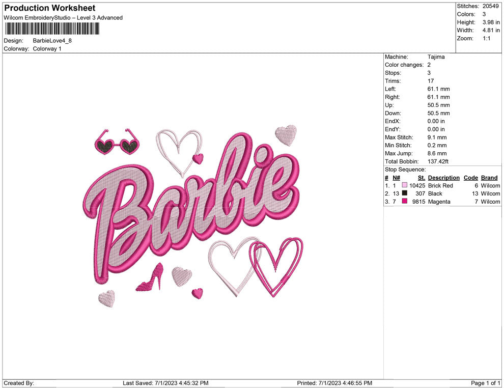The image size is (504, 388).
Task: Click the 'Description' column header
Action: click(x=443, y=177)
